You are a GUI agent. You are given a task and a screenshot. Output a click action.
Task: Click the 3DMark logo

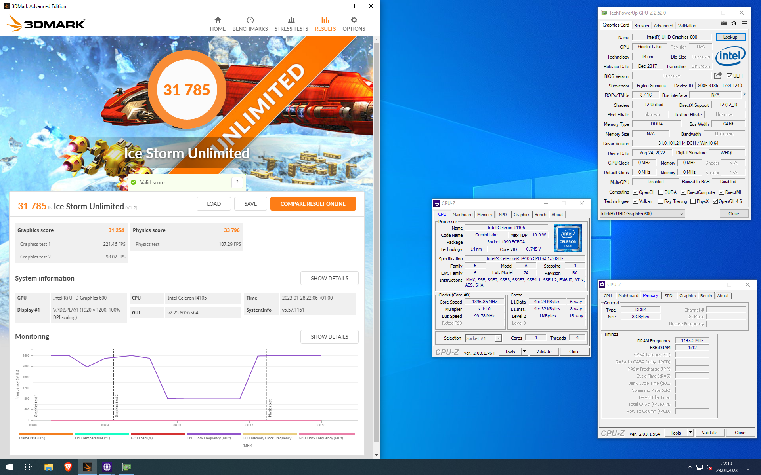[46, 23]
